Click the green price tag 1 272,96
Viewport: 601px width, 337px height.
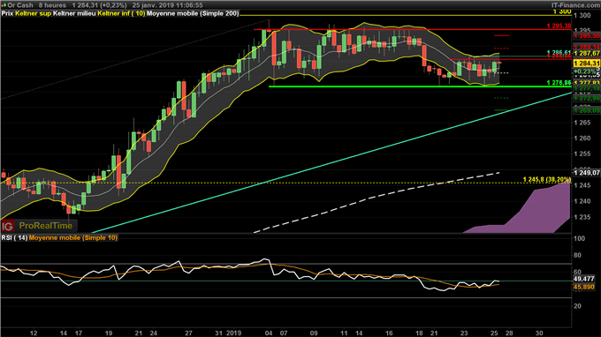(x=587, y=99)
